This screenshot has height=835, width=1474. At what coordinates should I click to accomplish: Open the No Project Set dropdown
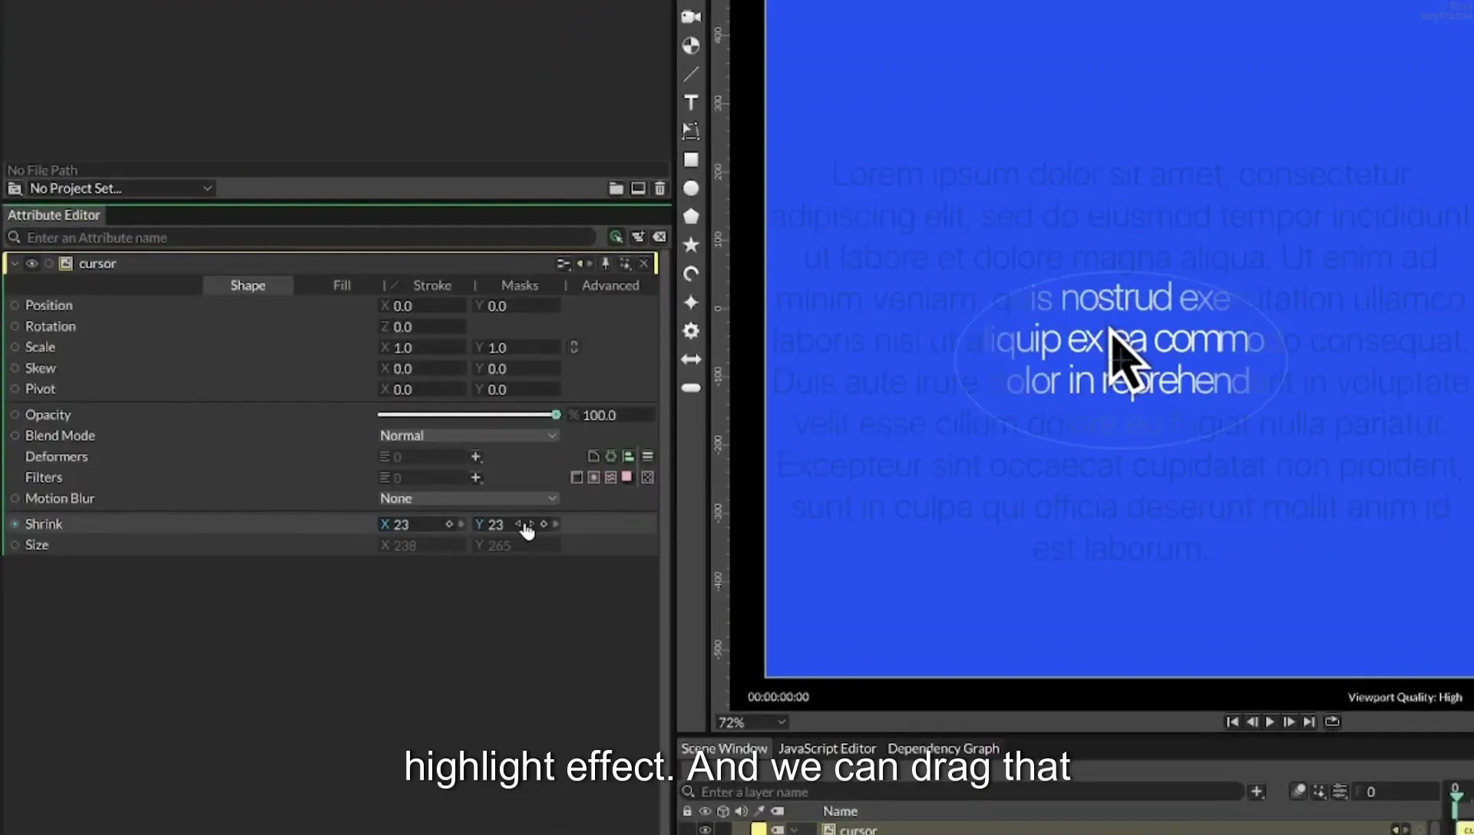(121, 188)
